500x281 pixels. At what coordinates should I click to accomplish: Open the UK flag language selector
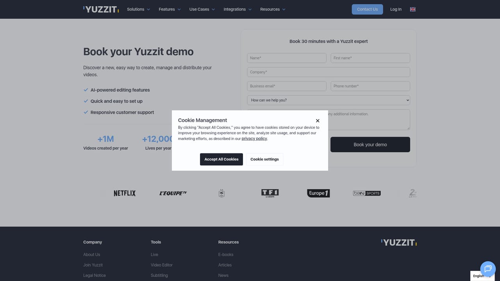pyautogui.click(x=412, y=9)
